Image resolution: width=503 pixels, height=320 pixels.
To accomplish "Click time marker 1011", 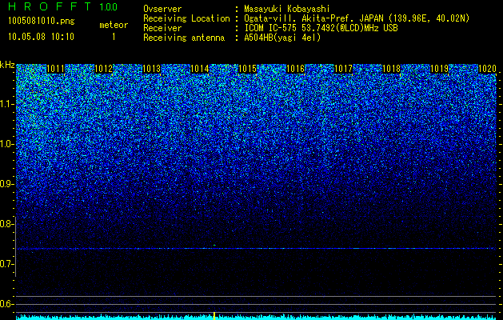I will click(55, 69).
